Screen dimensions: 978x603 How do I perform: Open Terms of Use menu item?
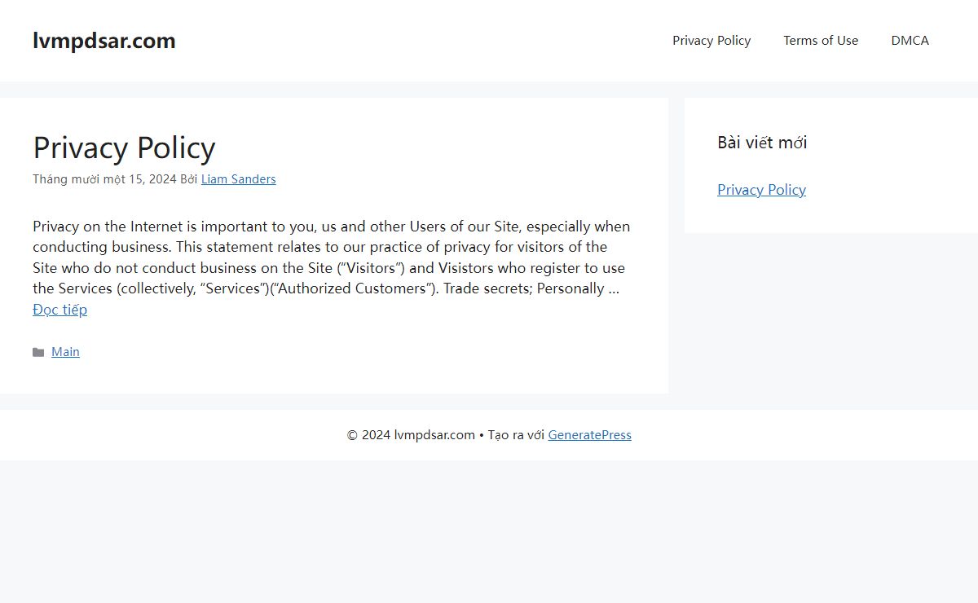click(821, 41)
